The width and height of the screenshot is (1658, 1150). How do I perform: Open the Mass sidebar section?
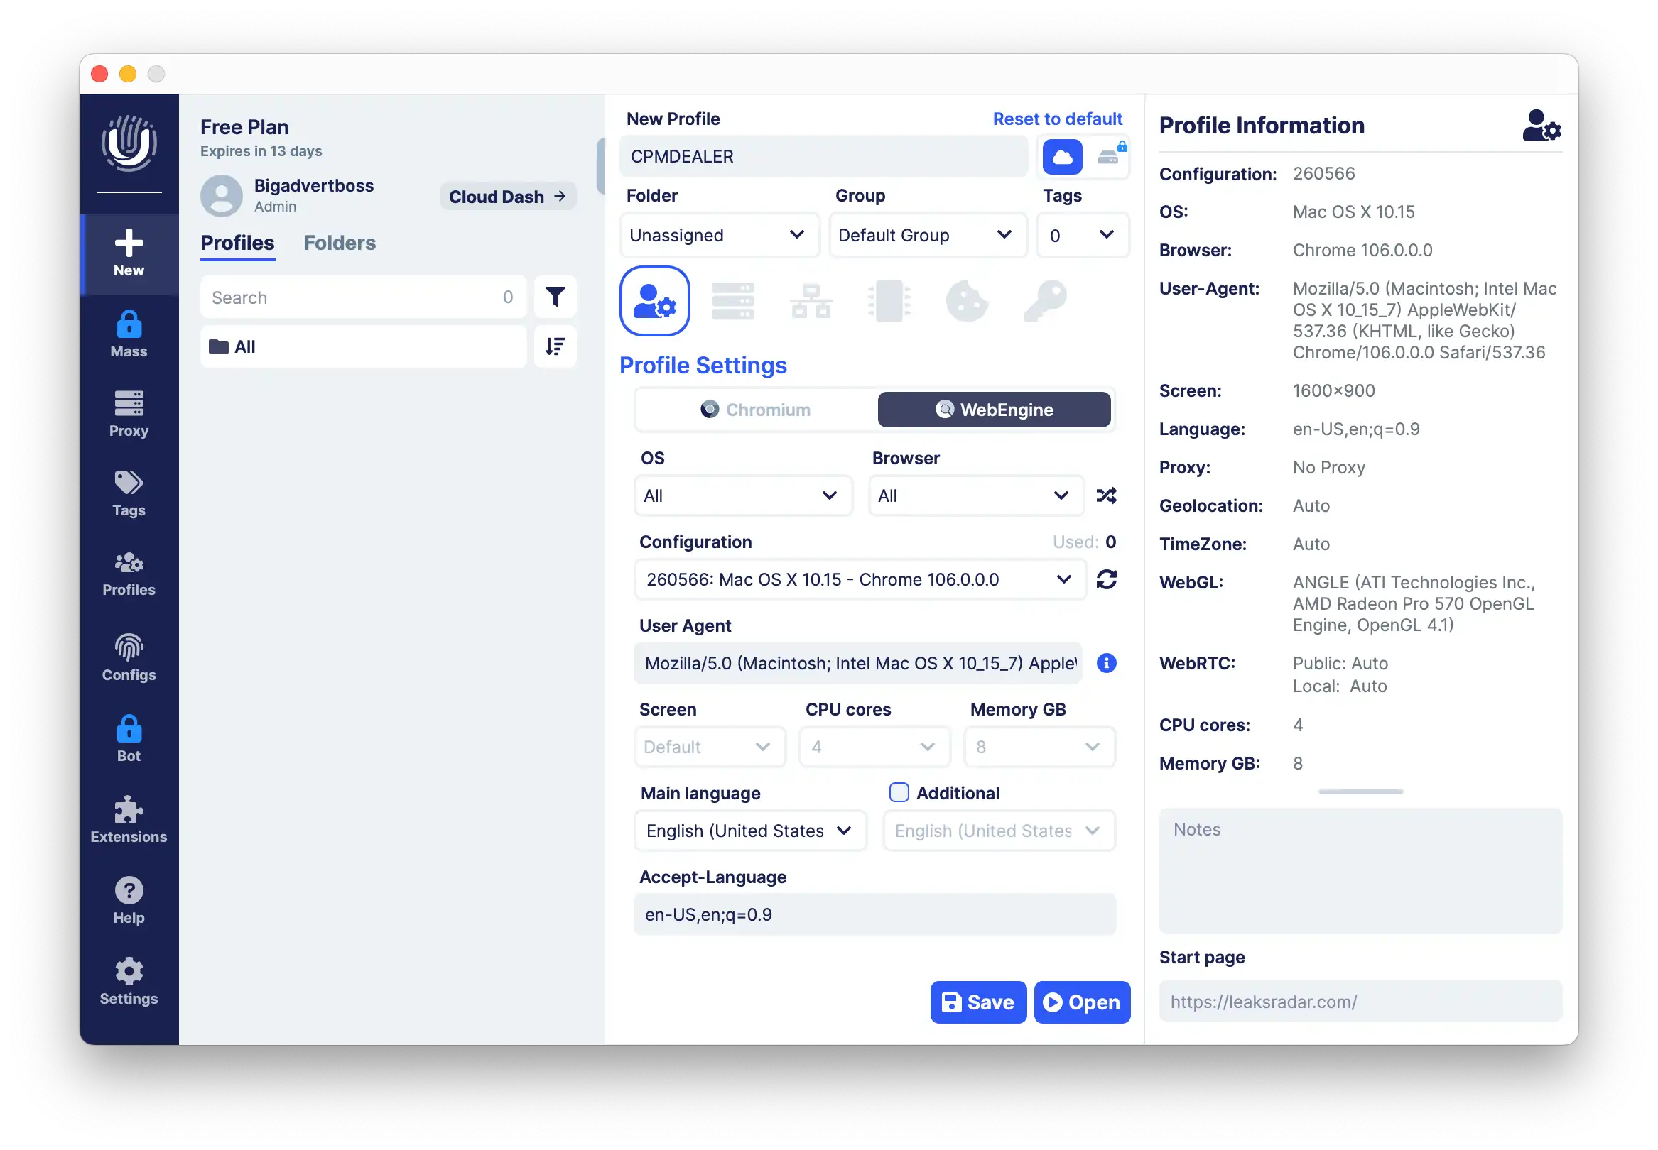pos(129,334)
